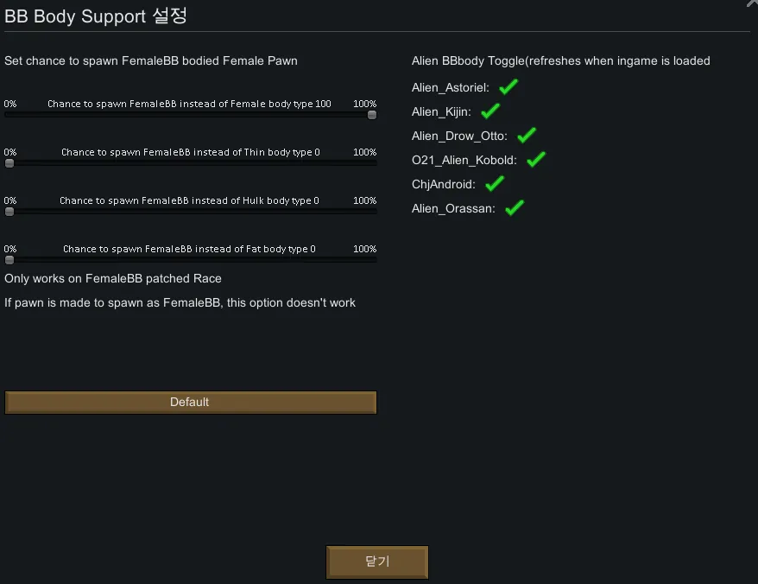Click the 닫기 close button
The height and width of the screenshot is (584, 758).
pos(377,562)
